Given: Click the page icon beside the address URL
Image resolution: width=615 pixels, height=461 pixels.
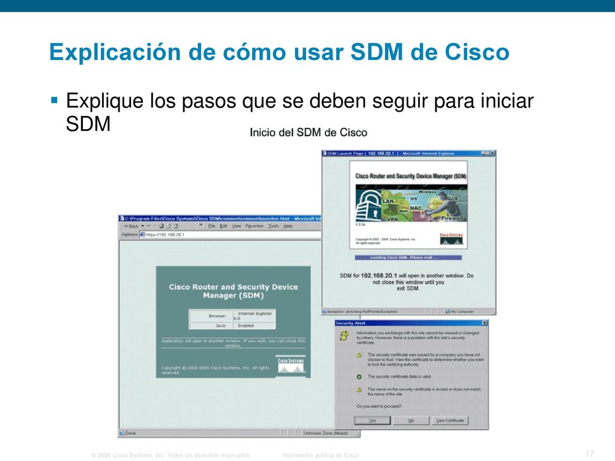Looking at the screenshot, I should [142, 235].
